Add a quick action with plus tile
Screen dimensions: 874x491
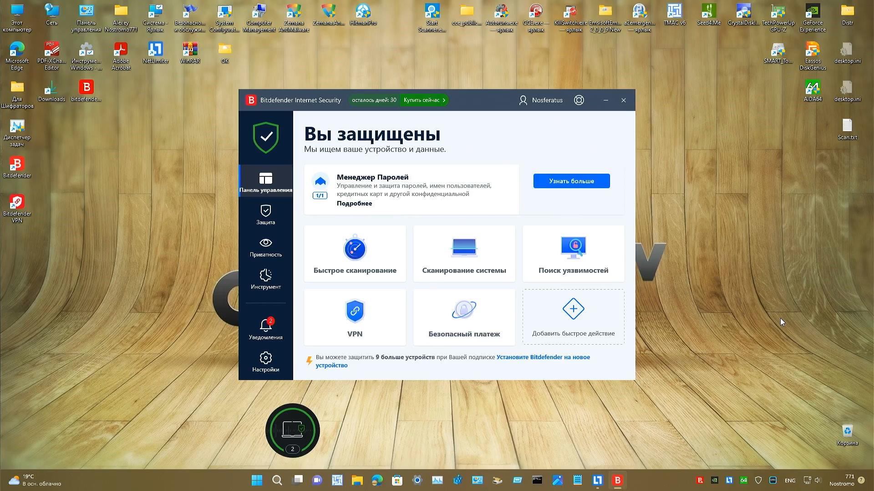(573, 317)
